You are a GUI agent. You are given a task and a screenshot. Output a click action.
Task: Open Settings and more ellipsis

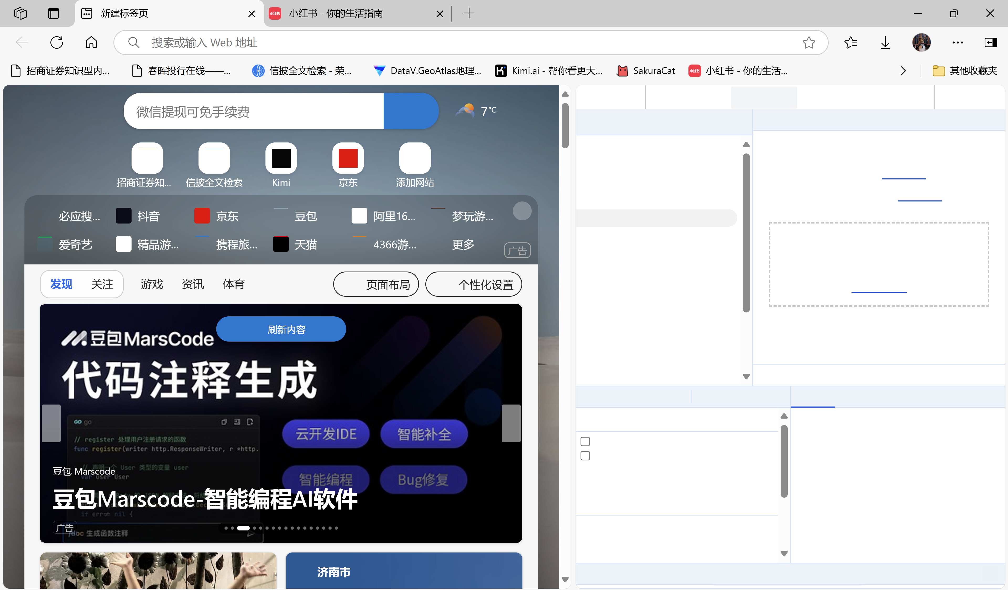[x=958, y=42]
